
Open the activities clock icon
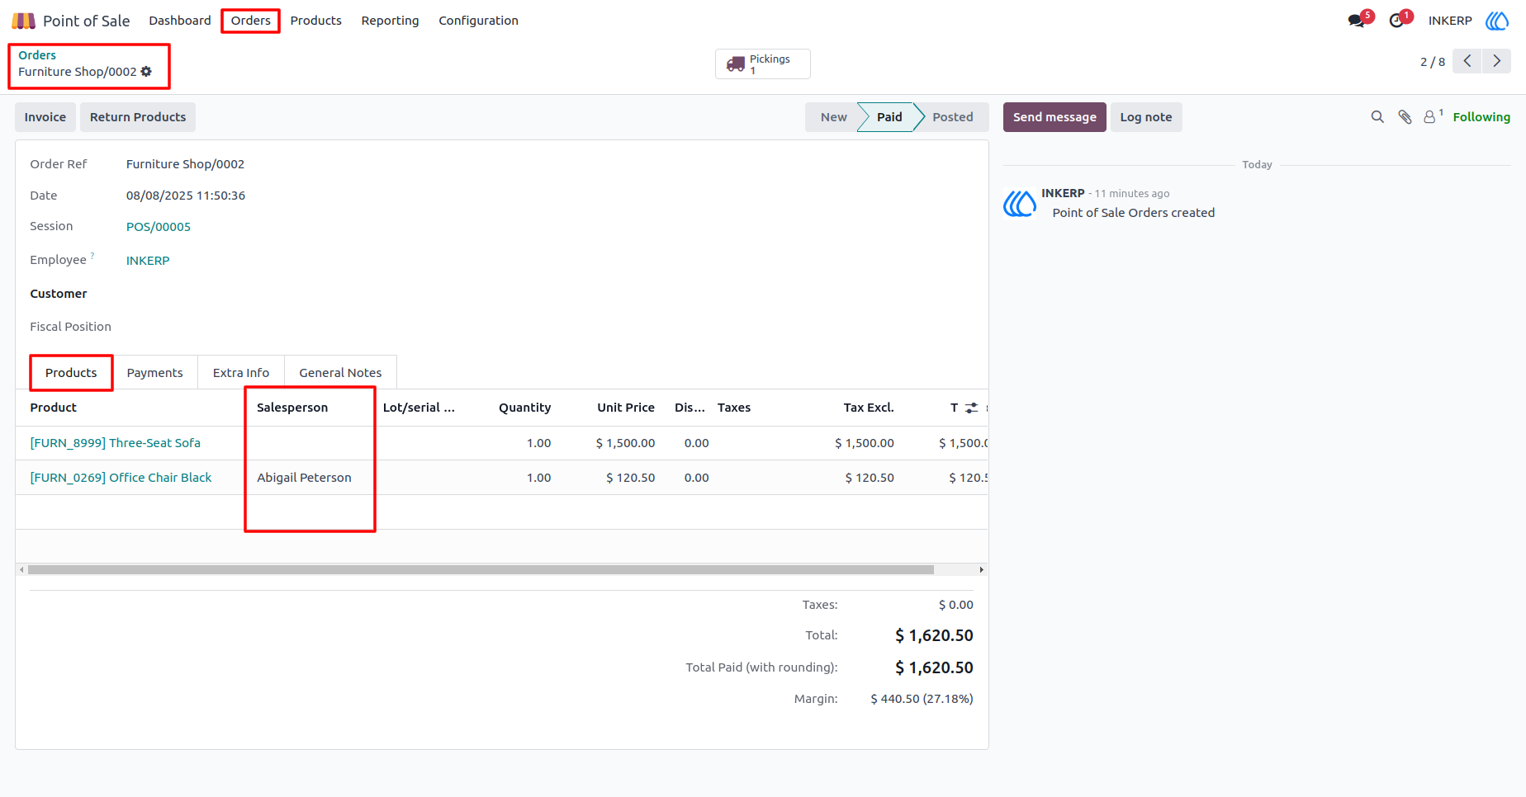click(x=1396, y=21)
